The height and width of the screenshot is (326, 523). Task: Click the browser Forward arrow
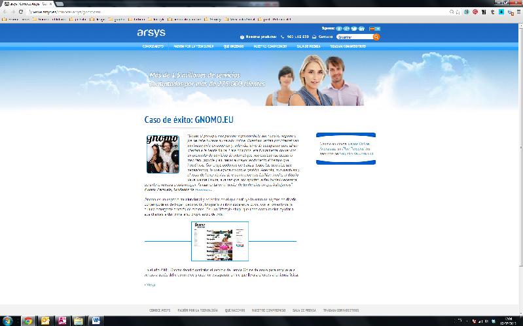[13, 12]
